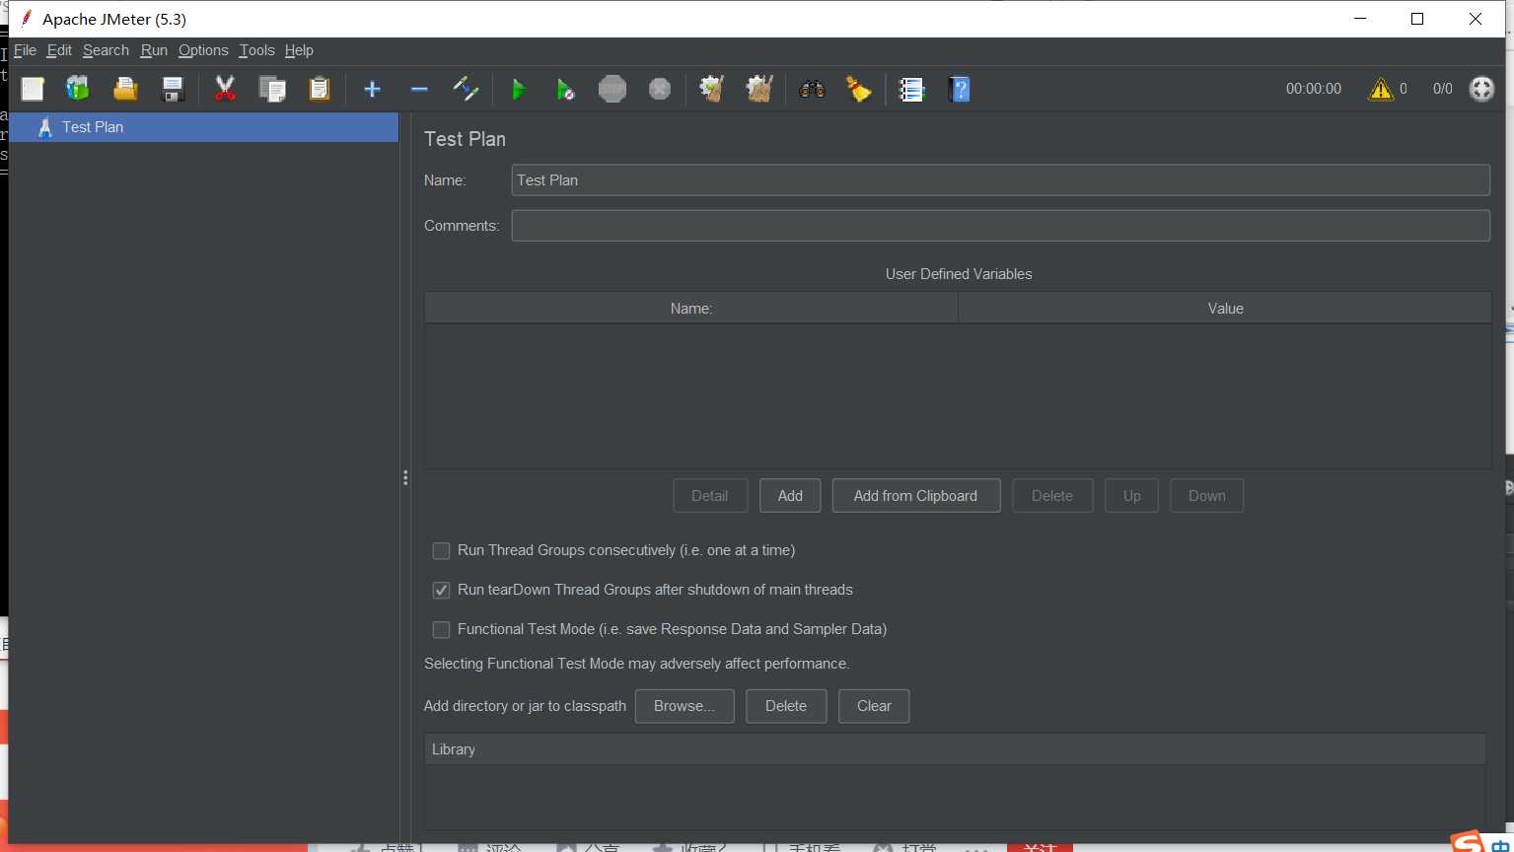Uncheck Run tearDown Thread Groups checkbox
The image size is (1514, 852).
pyautogui.click(x=441, y=591)
